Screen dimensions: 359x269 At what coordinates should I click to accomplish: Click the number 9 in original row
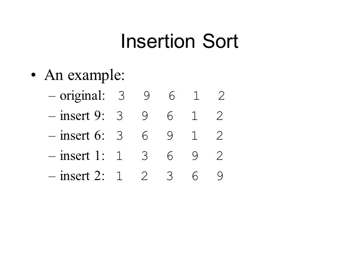click(x=147, y=96)
